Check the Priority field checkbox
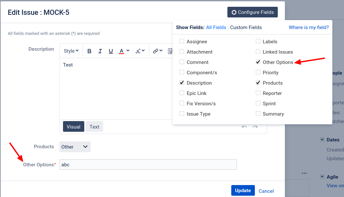344x197 pixels. pyautogui.click(x=258, y=72)
